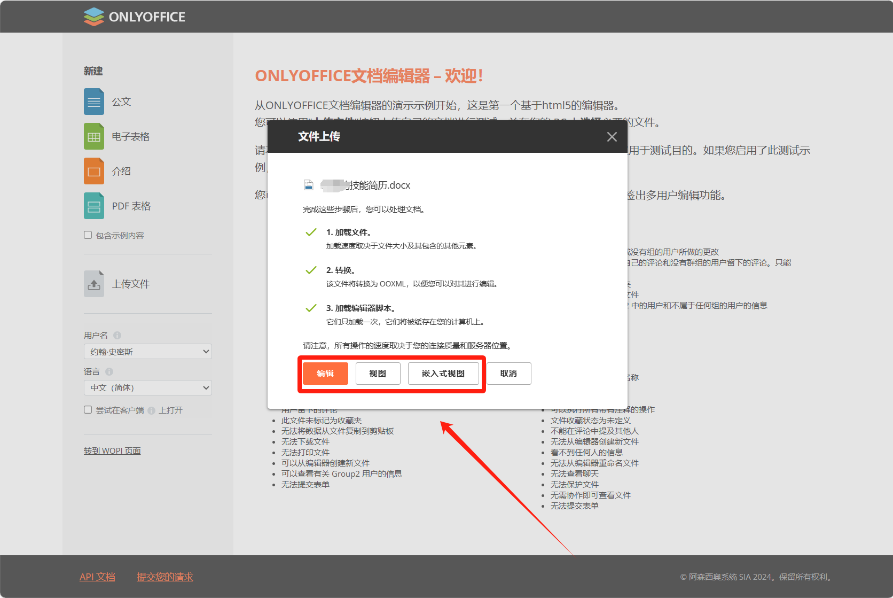Click the docx file icon in upload dialog

[309, 185]
